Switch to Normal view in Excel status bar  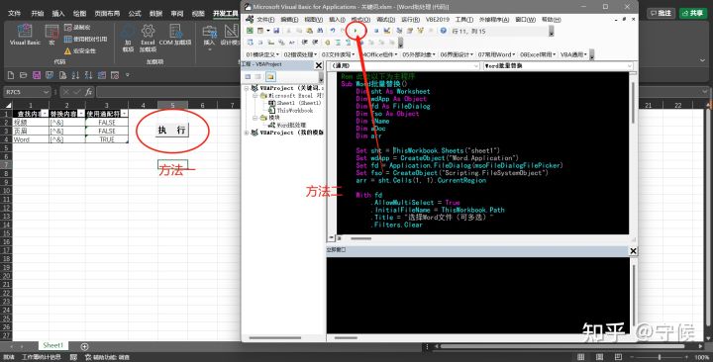(580, 357)
